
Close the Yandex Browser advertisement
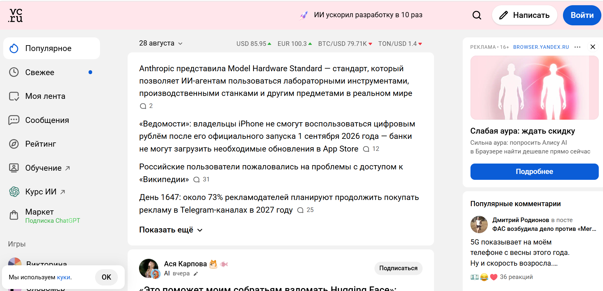pos(593,47)
